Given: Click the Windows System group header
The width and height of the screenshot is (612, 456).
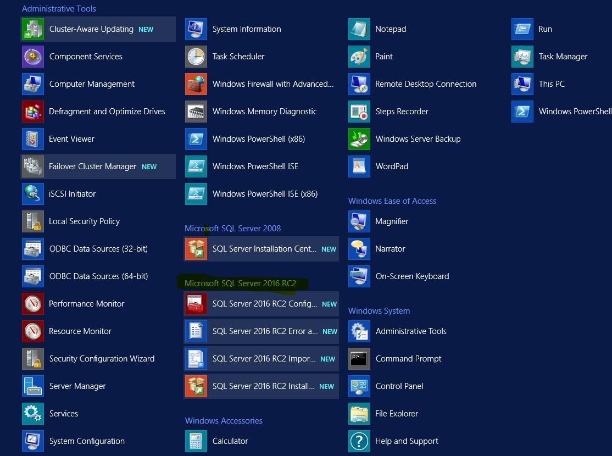Looking at the screenshot, I should click(x=379, y=311).
